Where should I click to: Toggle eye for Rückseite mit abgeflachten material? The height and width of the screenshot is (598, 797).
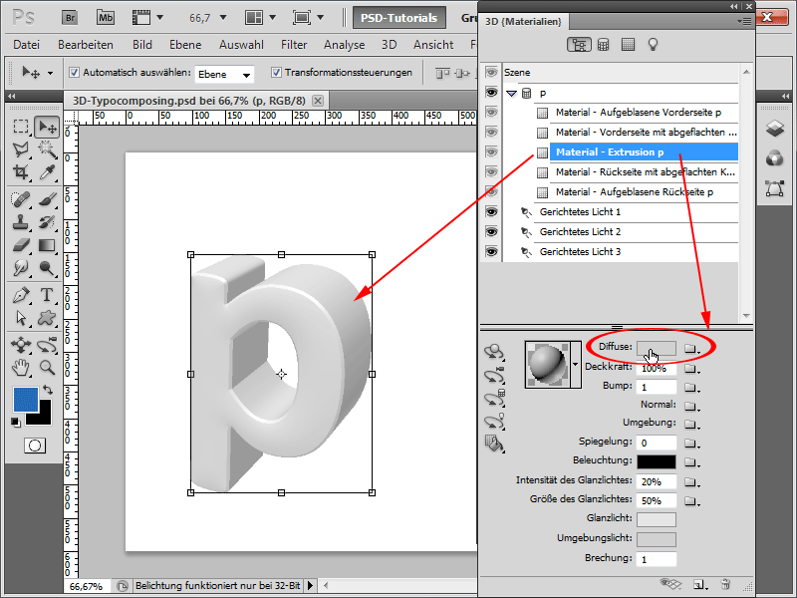491,171
